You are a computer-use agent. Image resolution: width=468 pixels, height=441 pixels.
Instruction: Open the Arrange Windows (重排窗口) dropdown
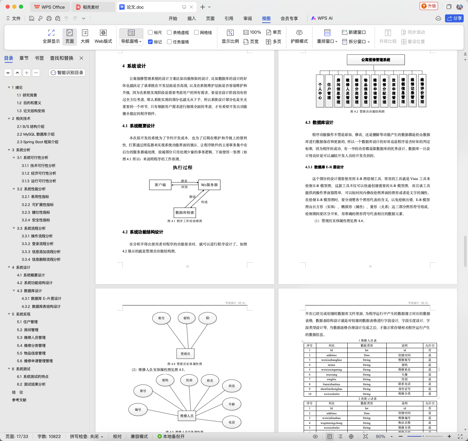pyautogui.click(x=327, y=41)
